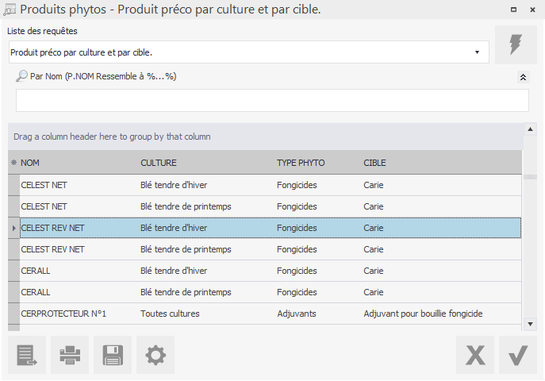The height and width of the screenshot is (381, 545).
Task: Type in the Par Nom search field
Action: click(x=272, y=101)
